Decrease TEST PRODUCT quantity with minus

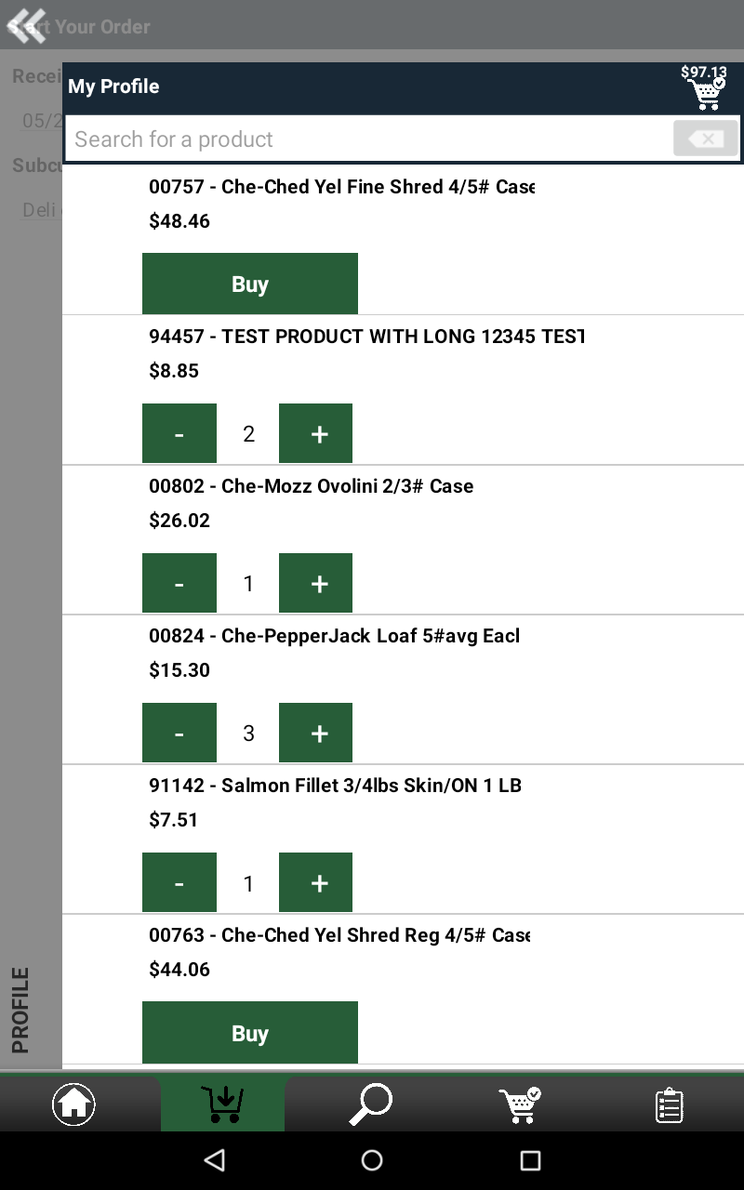point(179,433)
